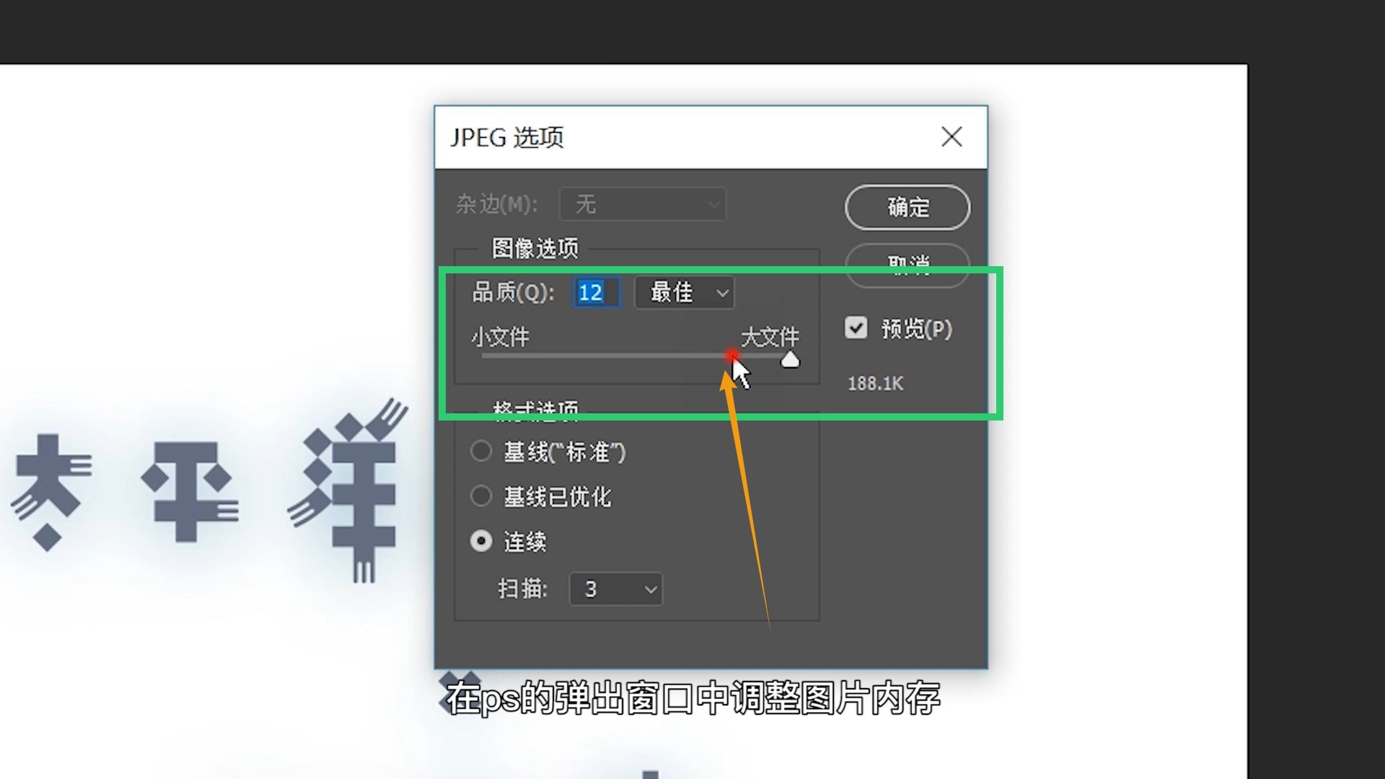Click inside the 品质(Q) value field
This screenshot has height=779, width=1385.
pyautogui.click(x=595, y=292)
